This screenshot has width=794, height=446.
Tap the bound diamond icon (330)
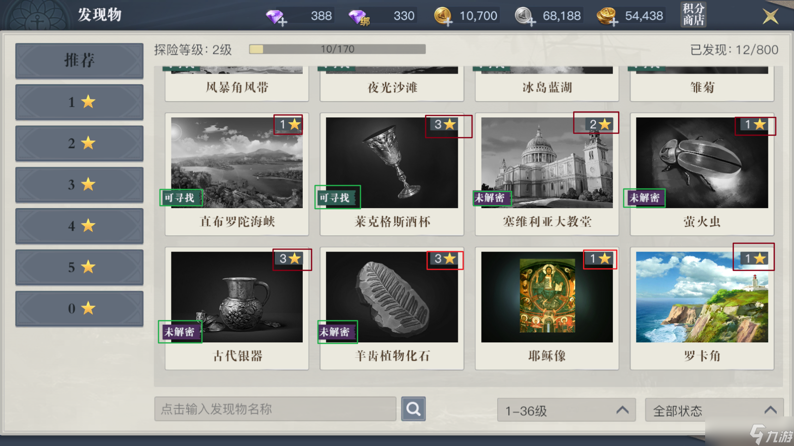[359, 18]
